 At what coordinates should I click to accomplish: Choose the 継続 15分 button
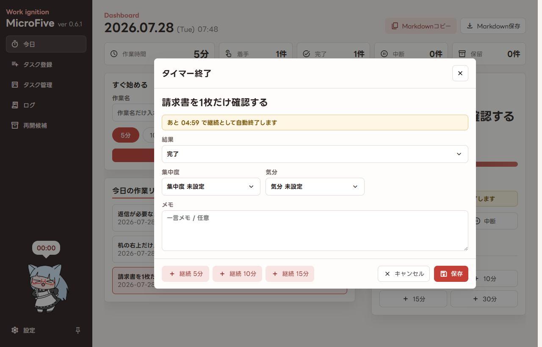click(x=290, y=274)
